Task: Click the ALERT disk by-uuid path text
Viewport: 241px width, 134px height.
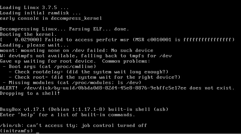Action: 105,88
